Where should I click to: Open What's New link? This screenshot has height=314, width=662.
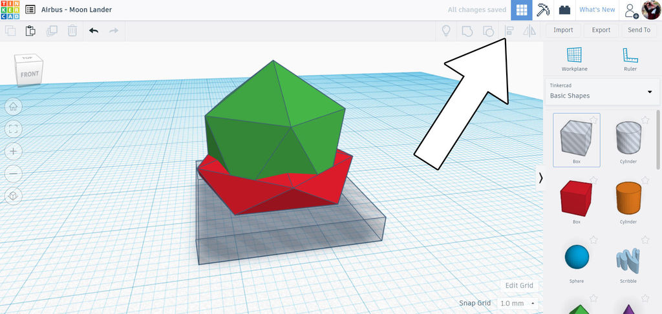click(597, 10)
